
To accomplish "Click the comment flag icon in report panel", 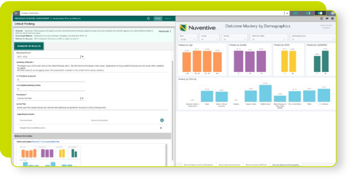I will 327,19.
